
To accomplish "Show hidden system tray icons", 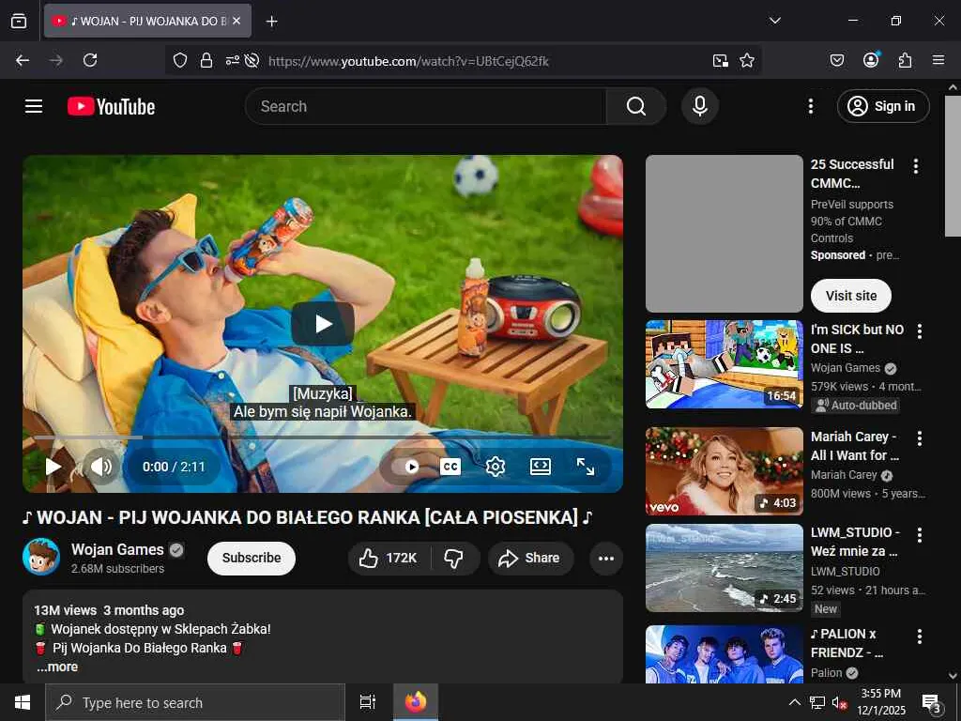I will point(794,702).
